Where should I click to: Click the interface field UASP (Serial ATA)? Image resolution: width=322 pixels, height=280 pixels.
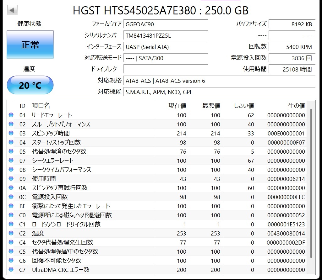click(166, 47)
